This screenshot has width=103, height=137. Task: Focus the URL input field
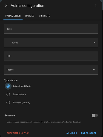click(x=51, y=56)
